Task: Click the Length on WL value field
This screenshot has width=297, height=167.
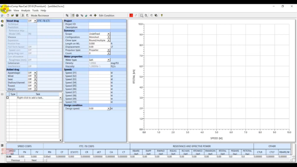Action: 99,44
